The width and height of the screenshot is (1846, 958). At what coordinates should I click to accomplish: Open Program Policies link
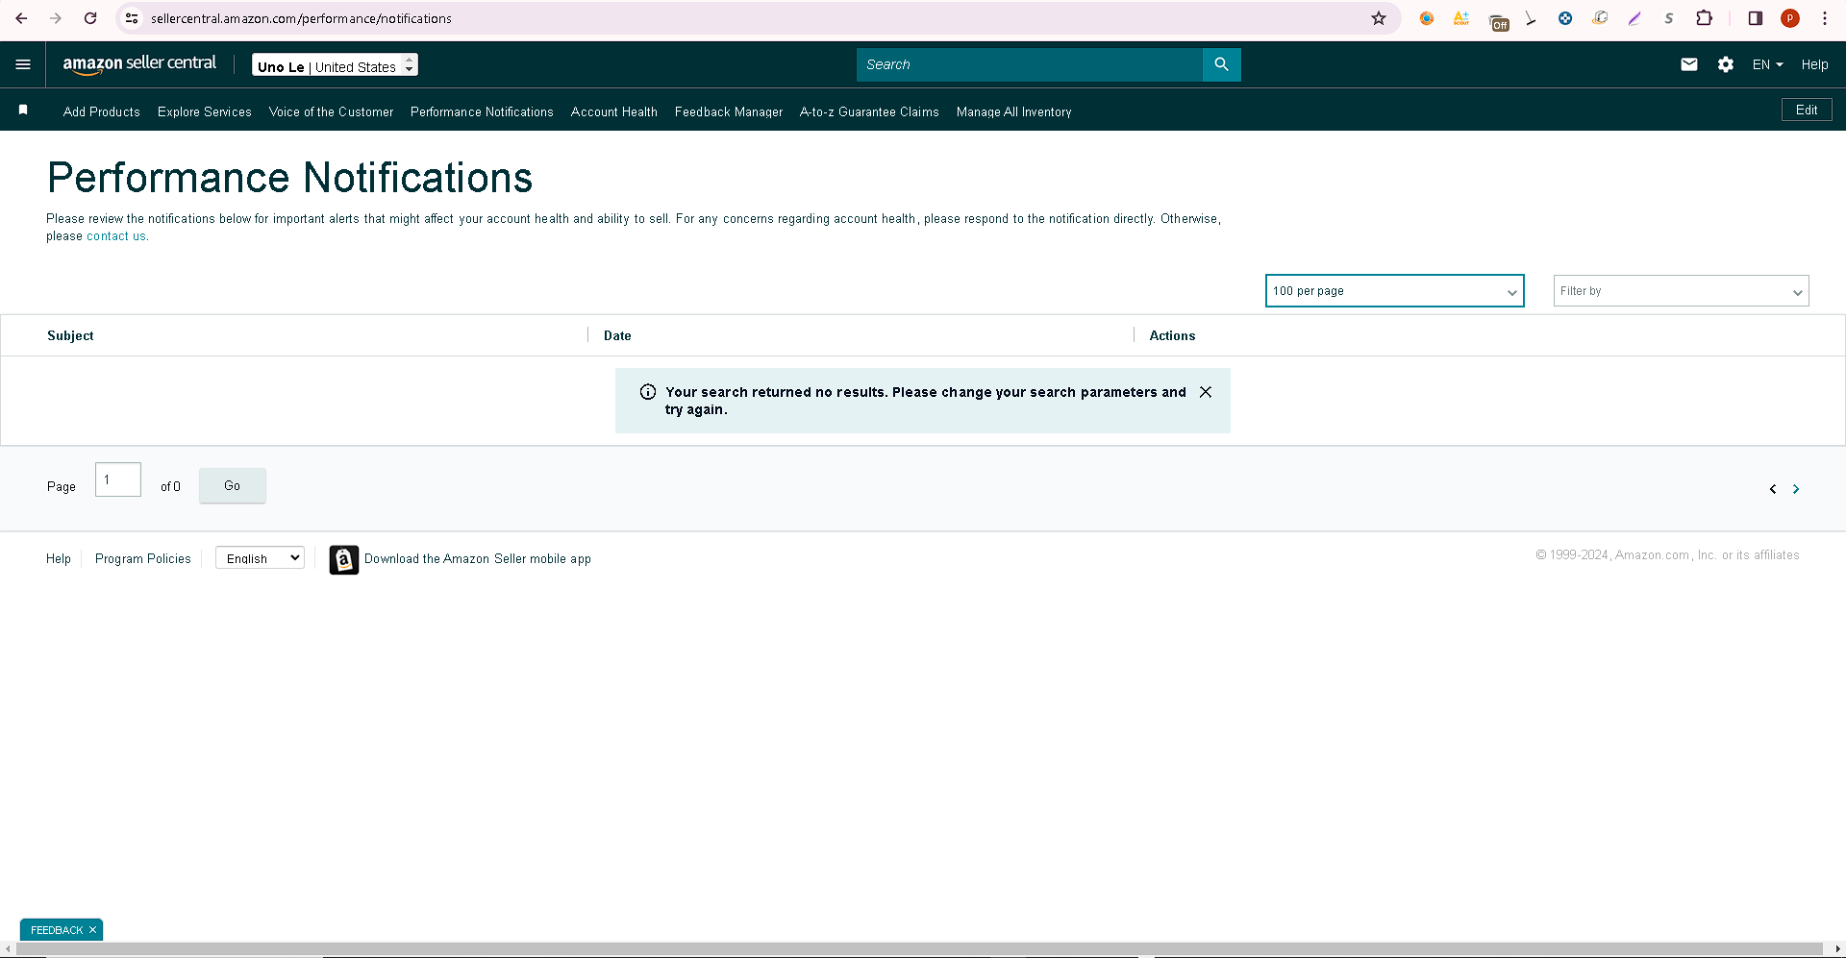143,559
